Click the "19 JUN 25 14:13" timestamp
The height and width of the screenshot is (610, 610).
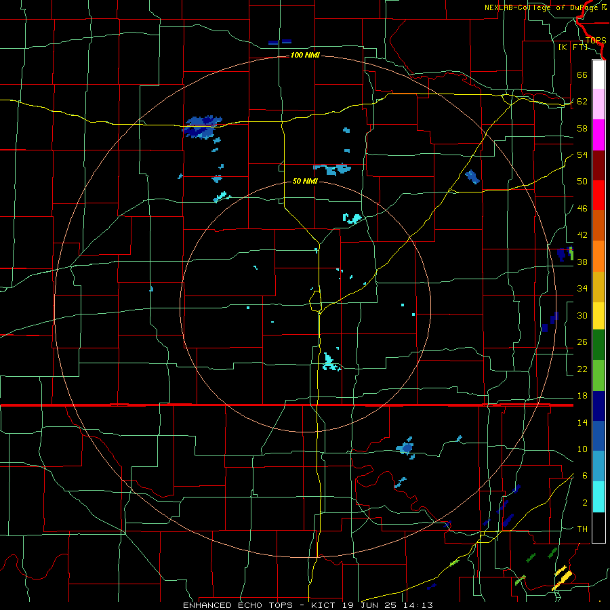388,605
